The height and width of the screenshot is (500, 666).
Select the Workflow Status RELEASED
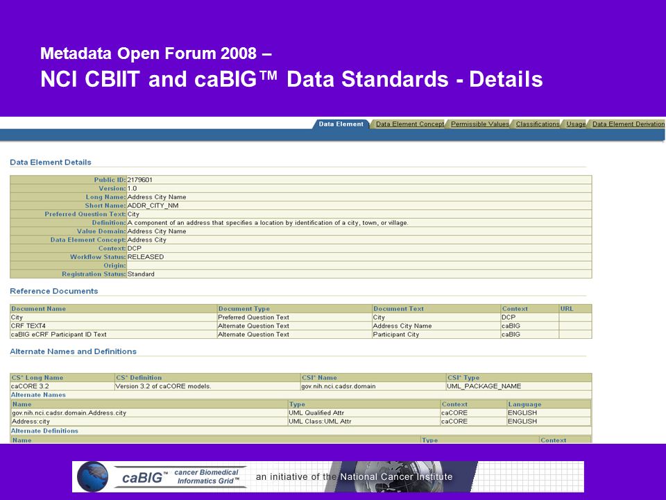[146, 257]
